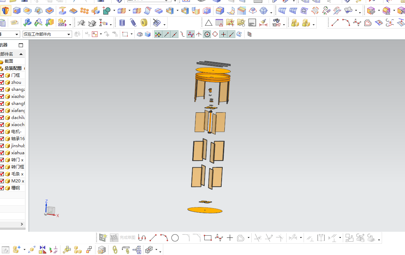Choose the Pattern Geometry orange cubes icon
405x255 pixels.
pyautogui.click(x=84, y=11)
